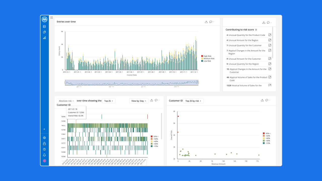This screenshot has height=181, width=322.
Task: Toggle High Risk legend entry
Action: (x=206, y=56)
